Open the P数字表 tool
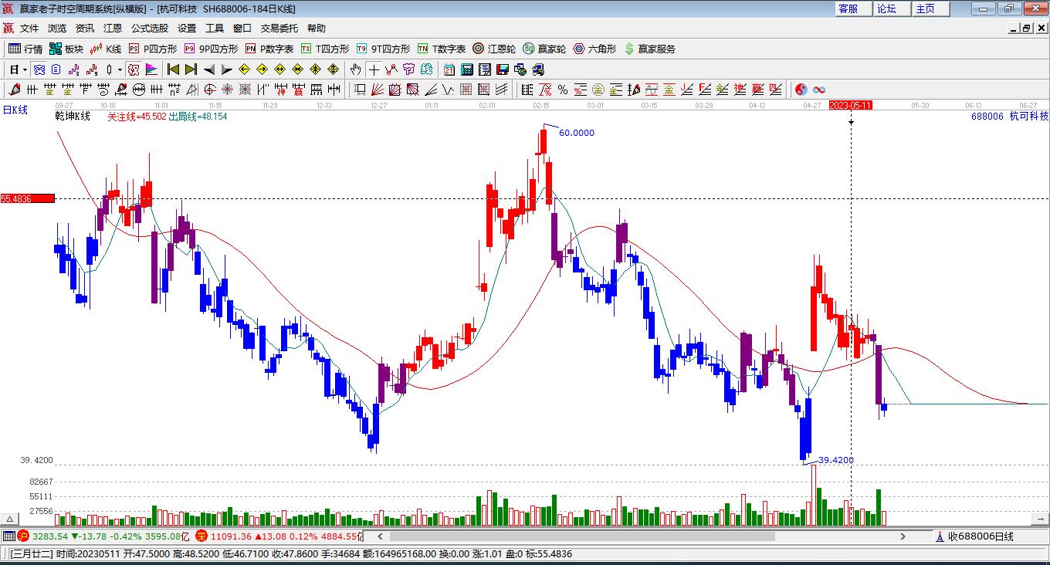This screenshot has height=565, width=1050. (269, 49)
